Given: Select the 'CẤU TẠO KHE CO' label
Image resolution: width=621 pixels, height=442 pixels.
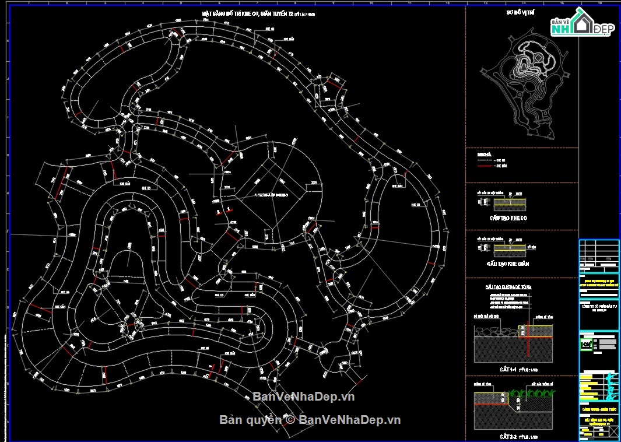Looking at the screenshot, I should (507, 216).
